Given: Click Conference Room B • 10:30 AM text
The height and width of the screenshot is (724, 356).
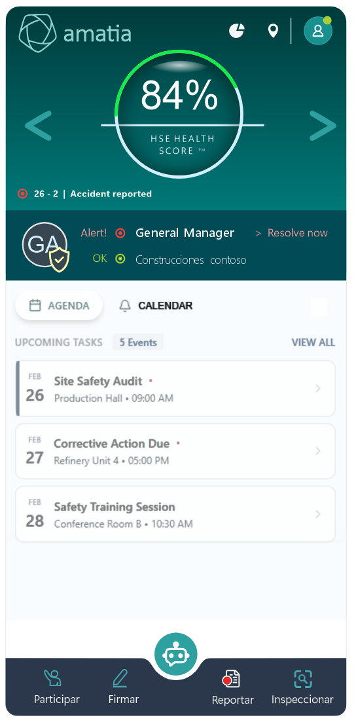Looking at the screenshot, I should [123, 524].
